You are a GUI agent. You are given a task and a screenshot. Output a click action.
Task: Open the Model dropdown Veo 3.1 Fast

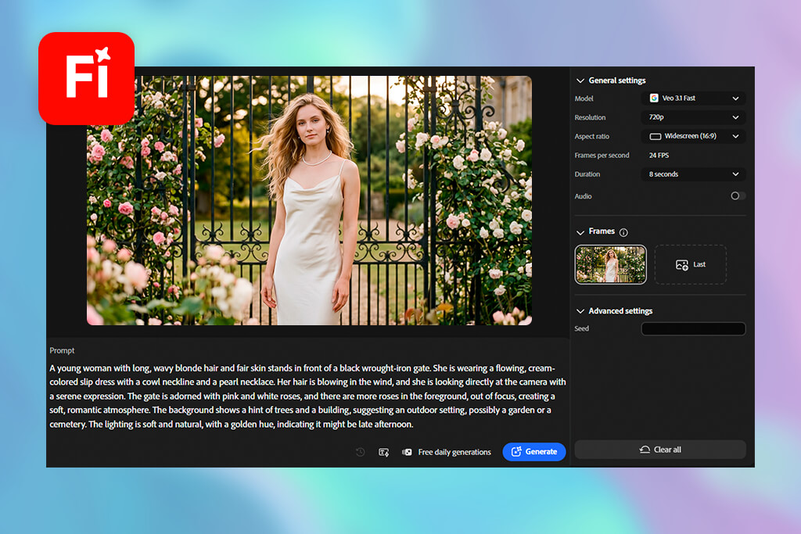pos(693,98)
